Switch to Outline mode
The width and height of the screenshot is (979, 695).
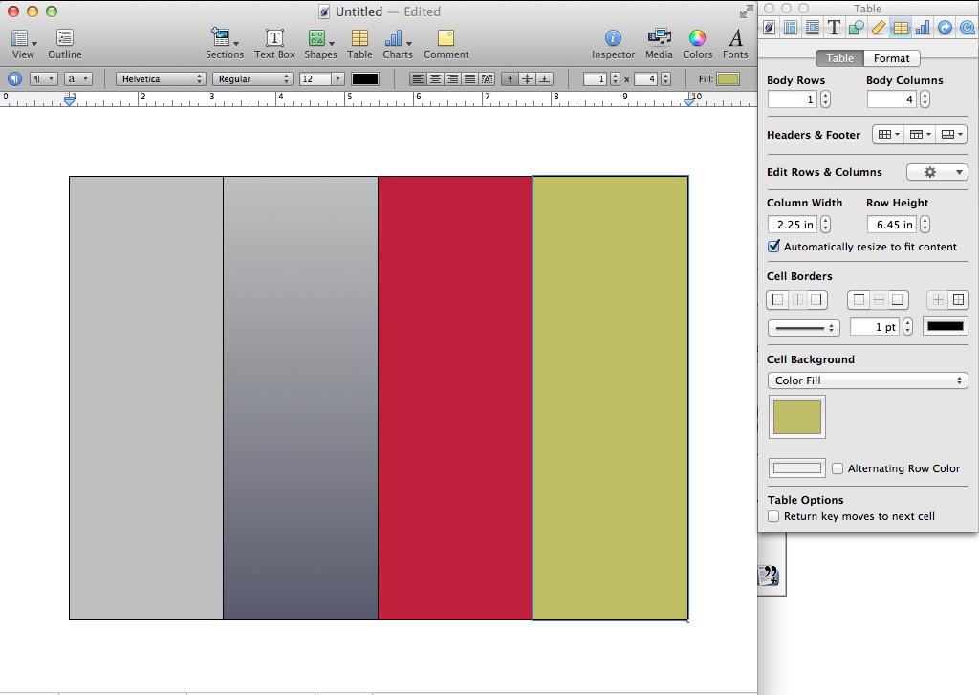[64, 44]
